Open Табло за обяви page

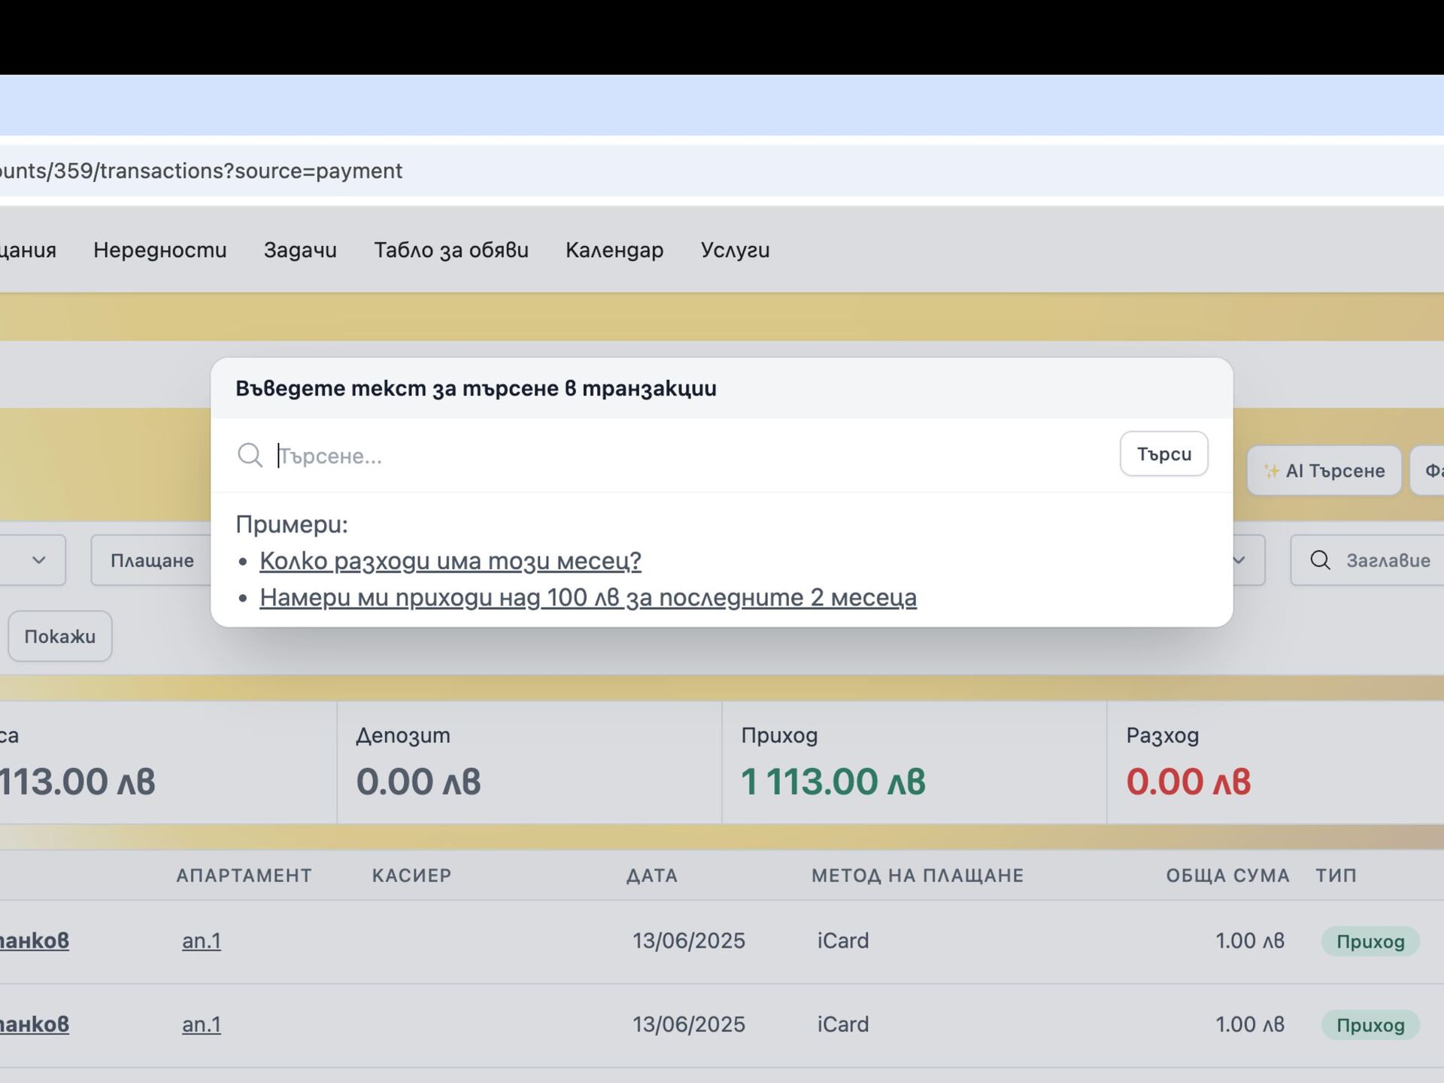tap(451, 250)
